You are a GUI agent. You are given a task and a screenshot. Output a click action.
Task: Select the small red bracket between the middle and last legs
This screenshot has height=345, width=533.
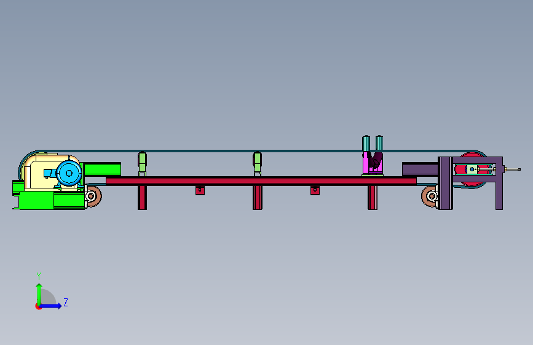pos(315,190)
